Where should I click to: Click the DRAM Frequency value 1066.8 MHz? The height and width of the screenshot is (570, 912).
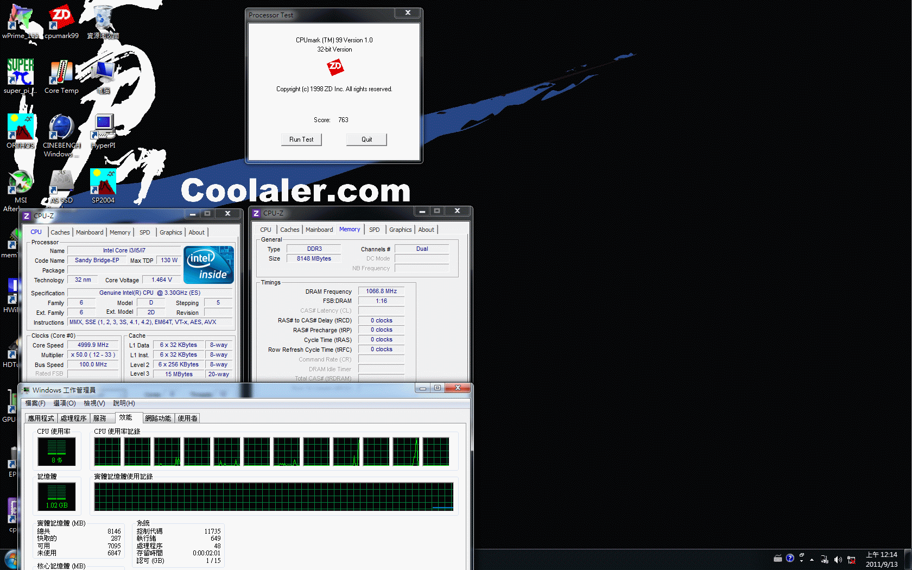tap(381, 292)
